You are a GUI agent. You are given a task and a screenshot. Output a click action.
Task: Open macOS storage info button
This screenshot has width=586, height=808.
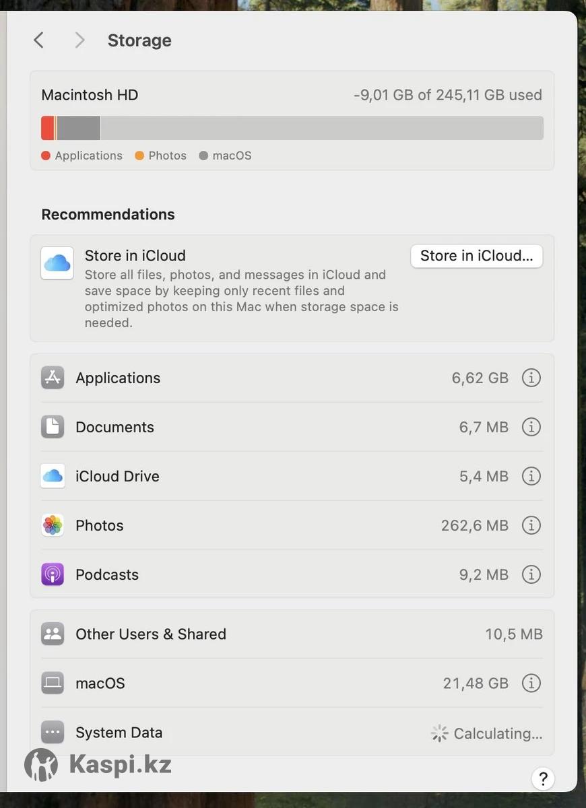coord(531,683)
